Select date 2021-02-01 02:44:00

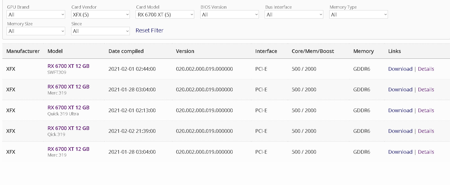132,69
